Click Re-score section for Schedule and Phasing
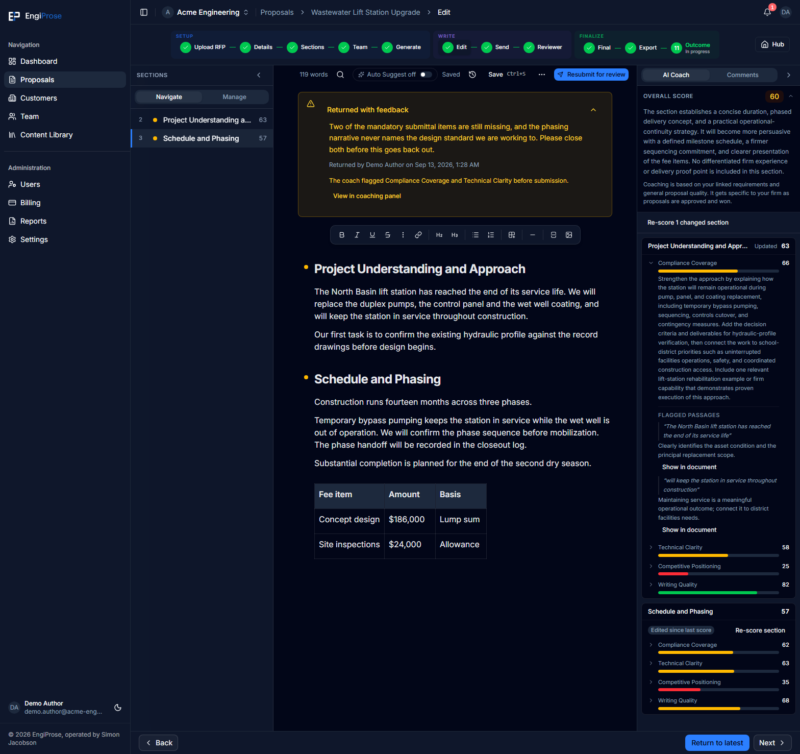 [760, 630]
